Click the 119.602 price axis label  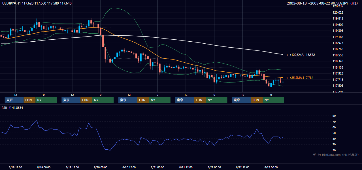click(x=338, y=25)
